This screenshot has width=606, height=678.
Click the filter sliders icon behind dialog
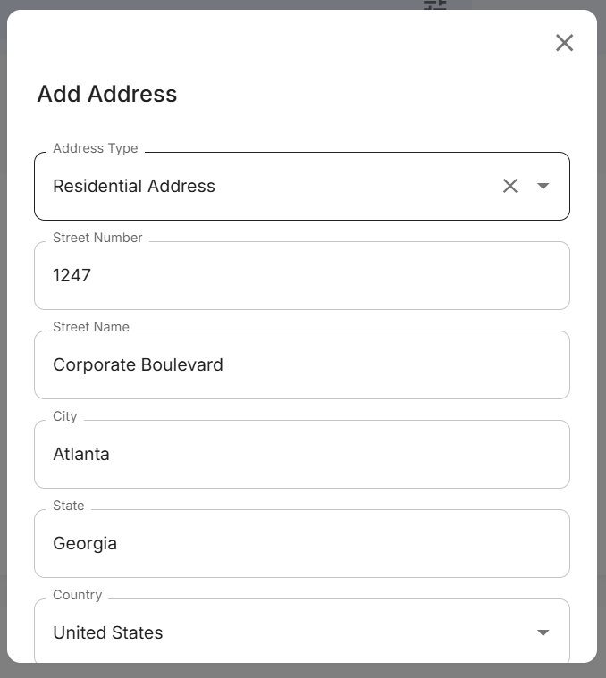click(434, 4)
